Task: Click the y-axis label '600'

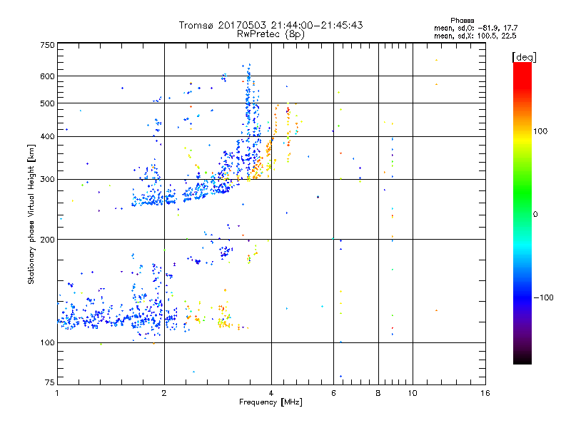Action: pos(47,76)
